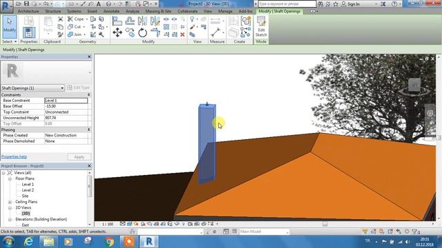The width and height of the screenshot is (442, 248).
Task: Click the Edit Sketch button
Action: point(261,27)
